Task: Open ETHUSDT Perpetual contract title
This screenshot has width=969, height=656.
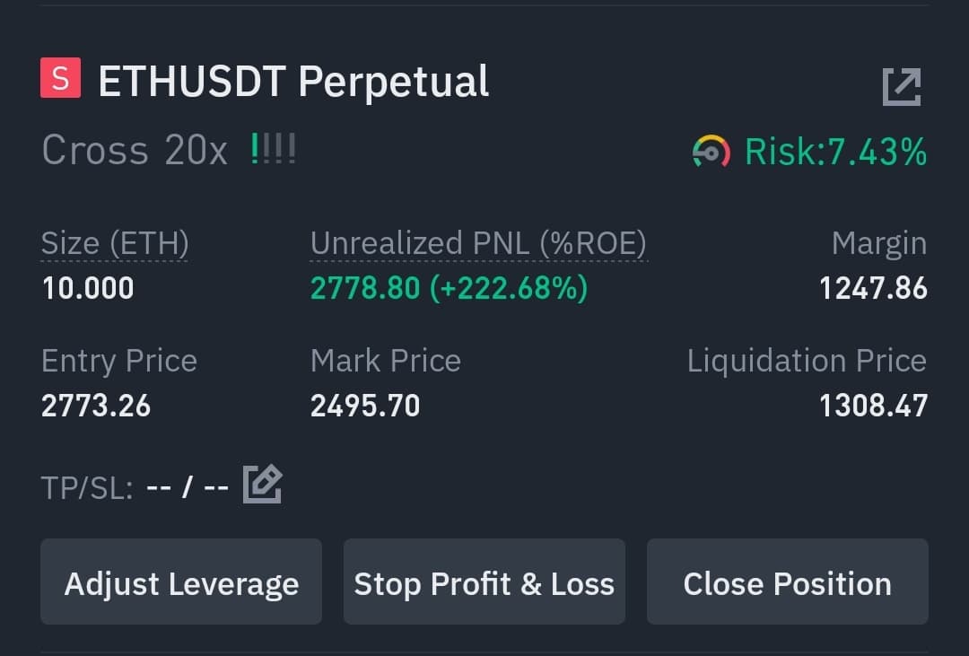Action: (293, 82)
